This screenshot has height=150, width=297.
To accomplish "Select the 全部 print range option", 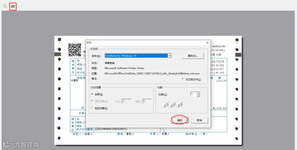I will click(92, 94).
